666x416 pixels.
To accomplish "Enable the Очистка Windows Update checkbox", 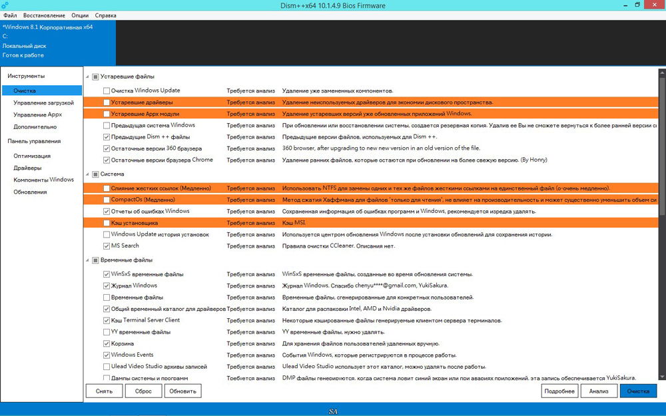I will tap(107, 91).
